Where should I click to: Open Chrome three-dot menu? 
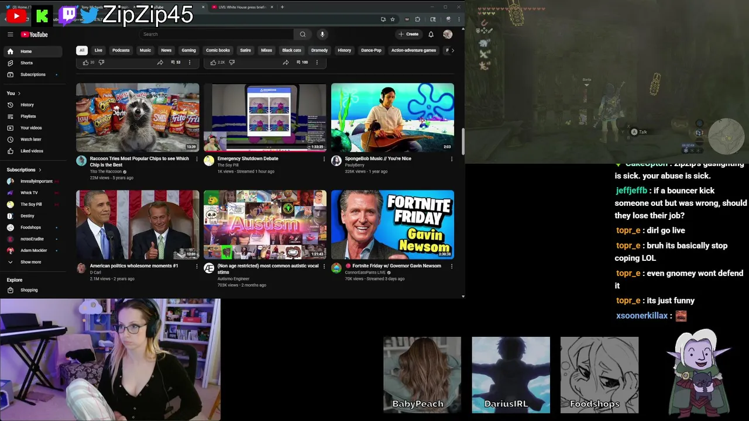(x=459, y=19)
